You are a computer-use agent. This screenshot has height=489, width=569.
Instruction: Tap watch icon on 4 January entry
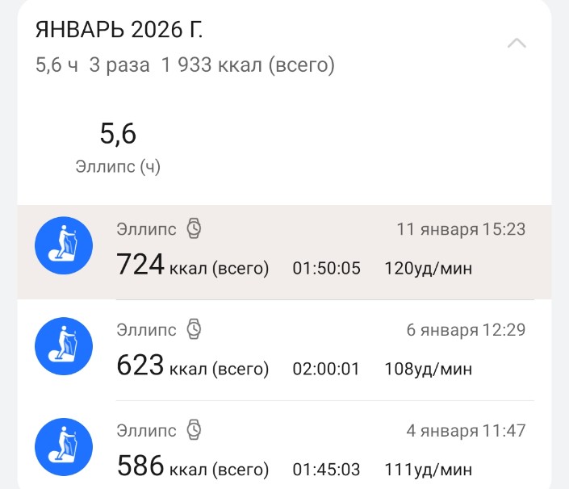coord(194,429)
